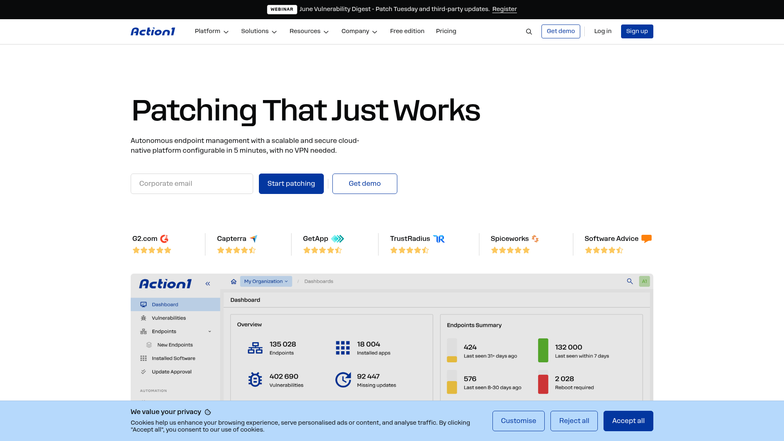Screen dimensions: 784x441
Task: Reject all cookies
Action: point(574,421)
